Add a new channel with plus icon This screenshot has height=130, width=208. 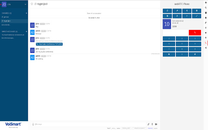tap(26, 13)
